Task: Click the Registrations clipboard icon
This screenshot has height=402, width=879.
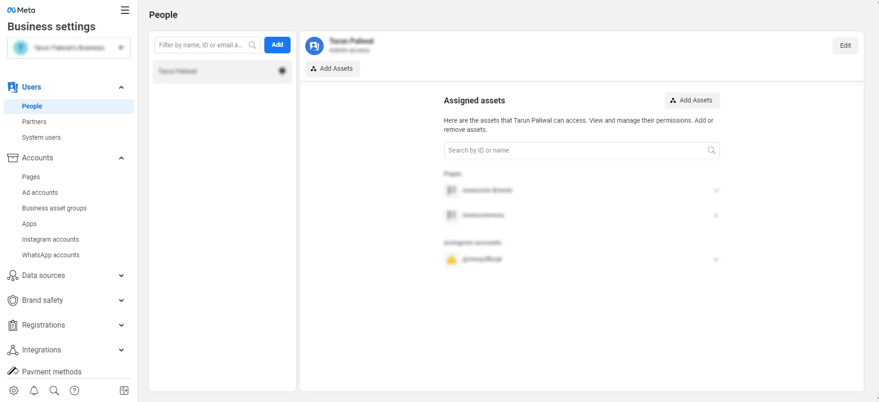Action: pyautogui.click(x=13, y=325)
